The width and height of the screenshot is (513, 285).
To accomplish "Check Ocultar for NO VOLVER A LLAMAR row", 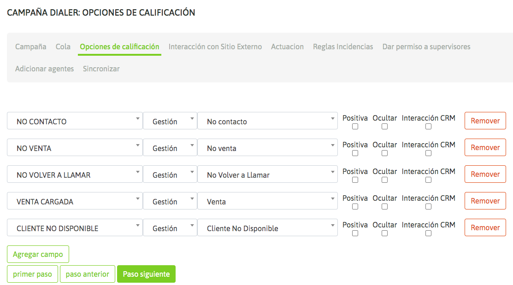I will [384, 180].
